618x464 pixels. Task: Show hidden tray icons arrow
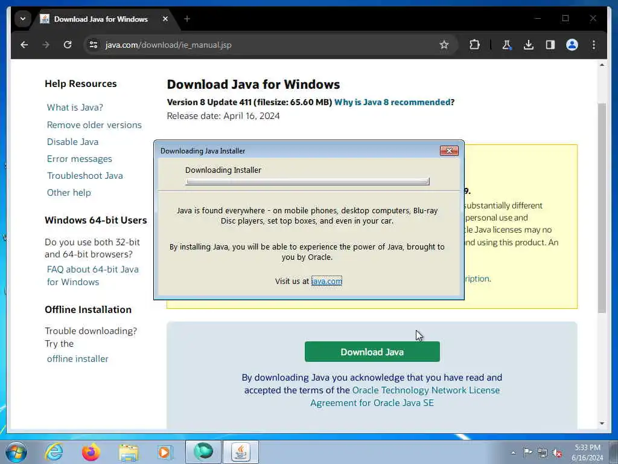(513, 453)
